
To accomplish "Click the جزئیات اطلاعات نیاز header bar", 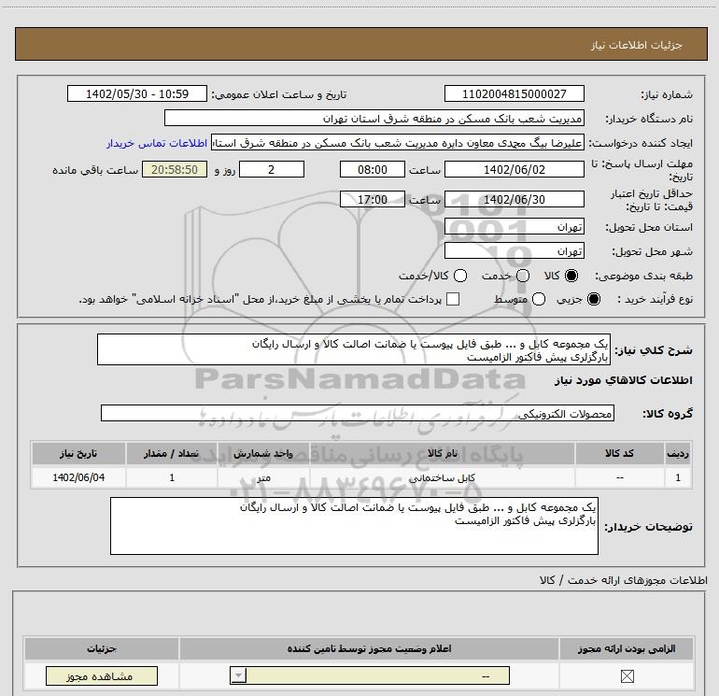I will point(360,44).
